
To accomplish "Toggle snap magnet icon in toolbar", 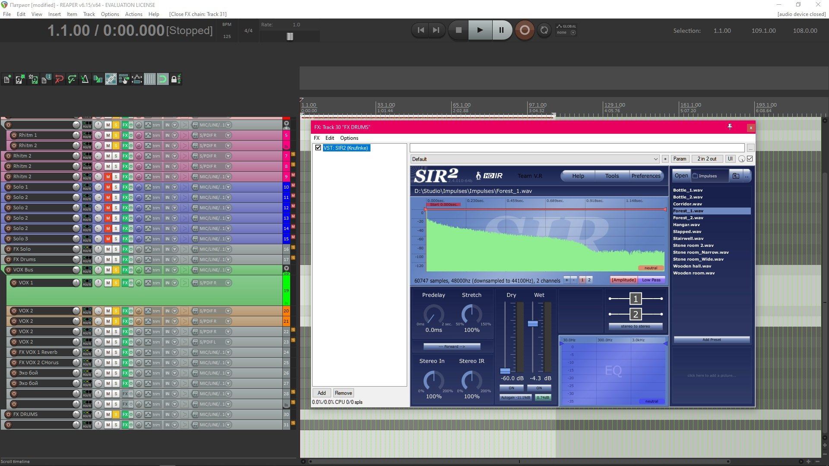I will coord(162,79).
